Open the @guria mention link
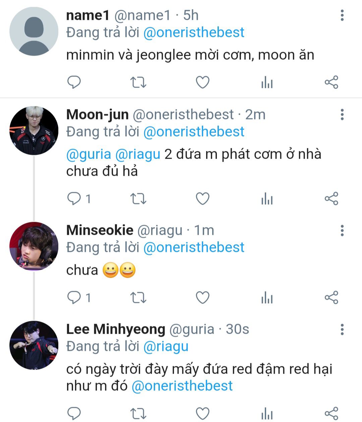This screenshot has width=362, height=422. (89, 154)
